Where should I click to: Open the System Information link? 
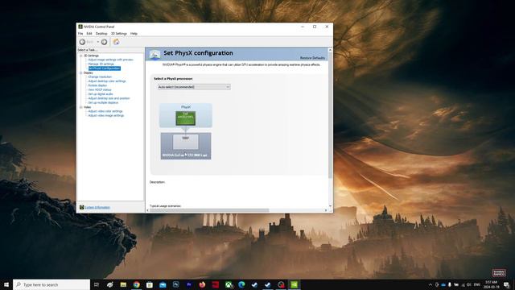point(97,208)
